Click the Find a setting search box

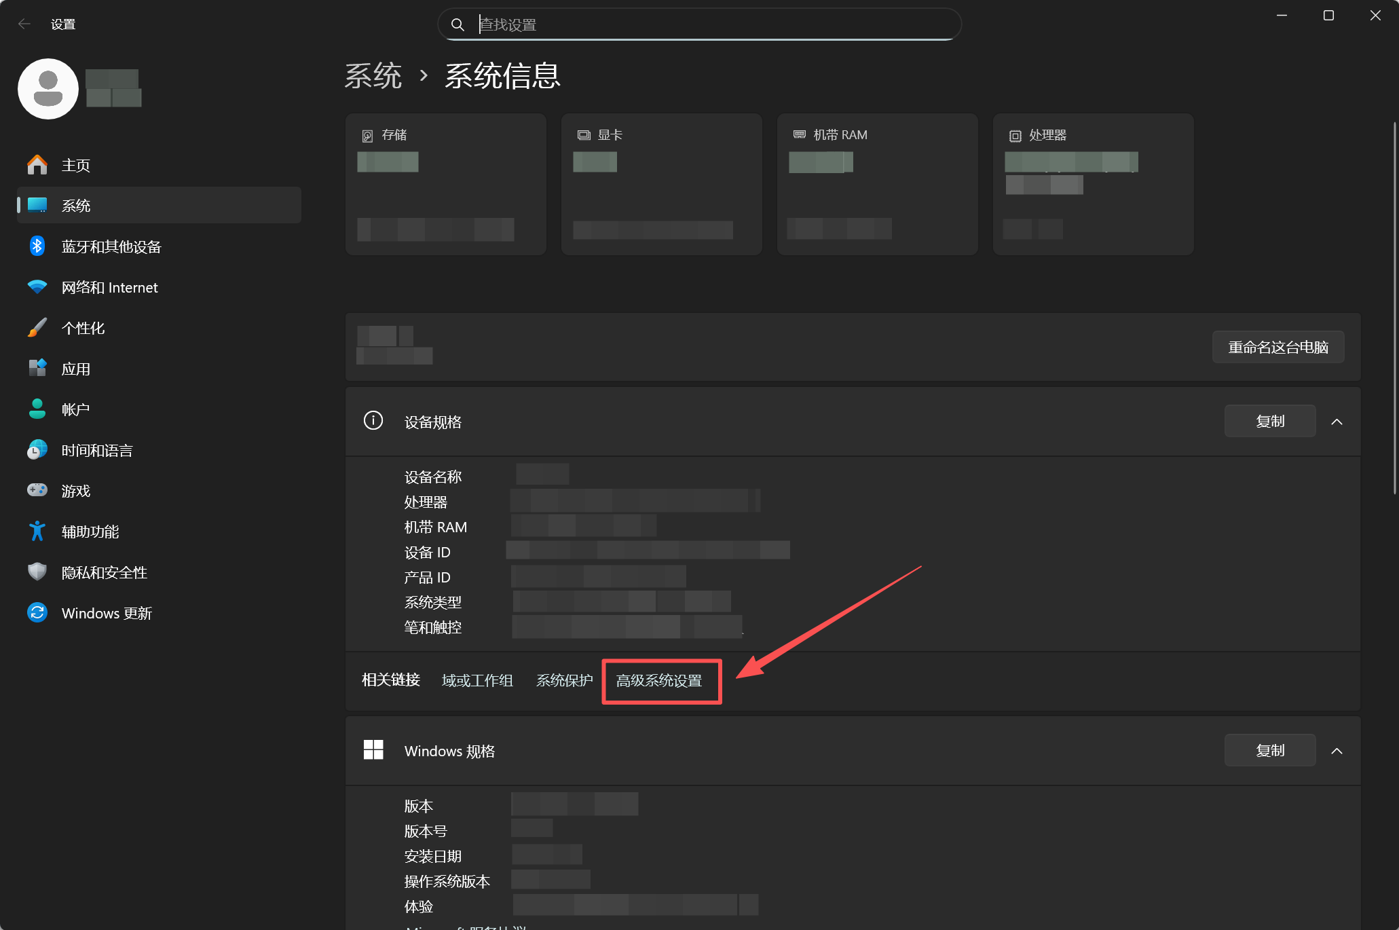pyautogui.click(x=699, y=25)
